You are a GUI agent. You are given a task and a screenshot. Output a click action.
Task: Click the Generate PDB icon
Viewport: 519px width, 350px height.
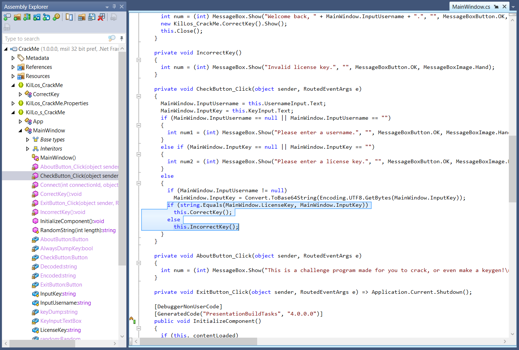click(7, 27)
